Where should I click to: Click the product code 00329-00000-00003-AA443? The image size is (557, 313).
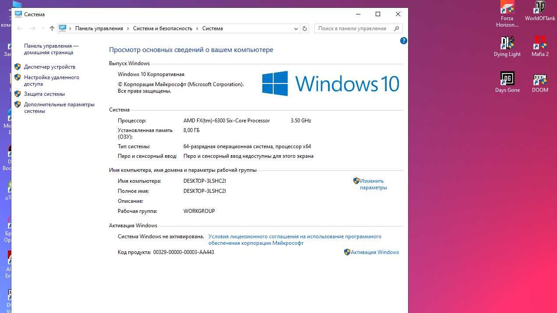pos(183,252)
